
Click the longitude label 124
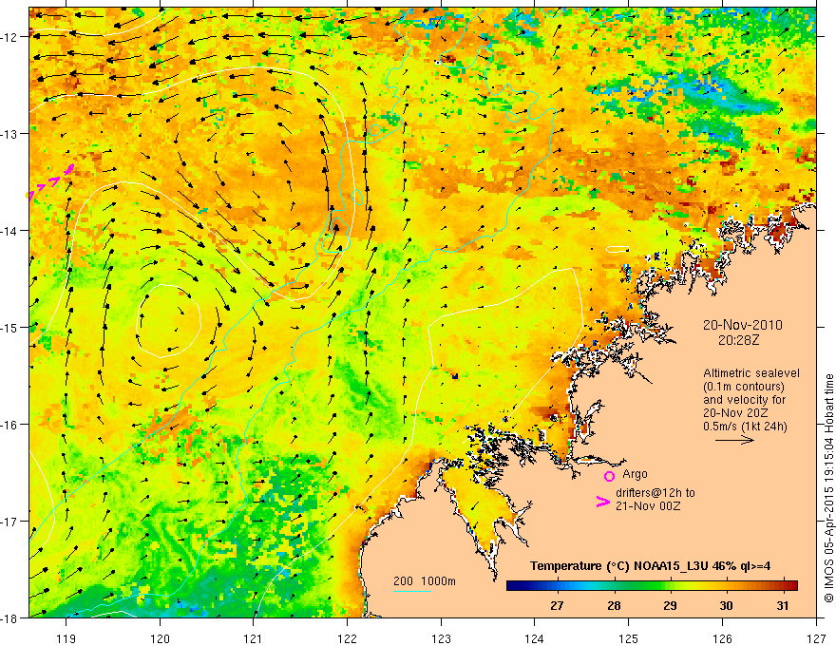pos(535,638)
